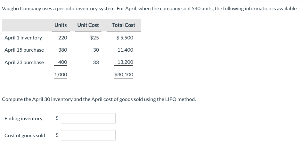Click the 13,200 total cost cell
The image size is (301, 152).
click(x=126, y=62)
